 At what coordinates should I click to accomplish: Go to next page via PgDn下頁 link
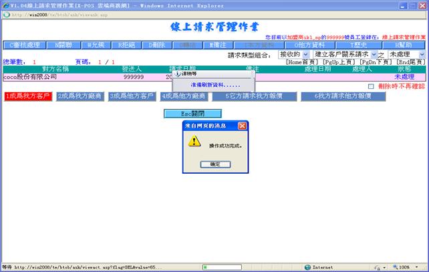coord(376,62)
